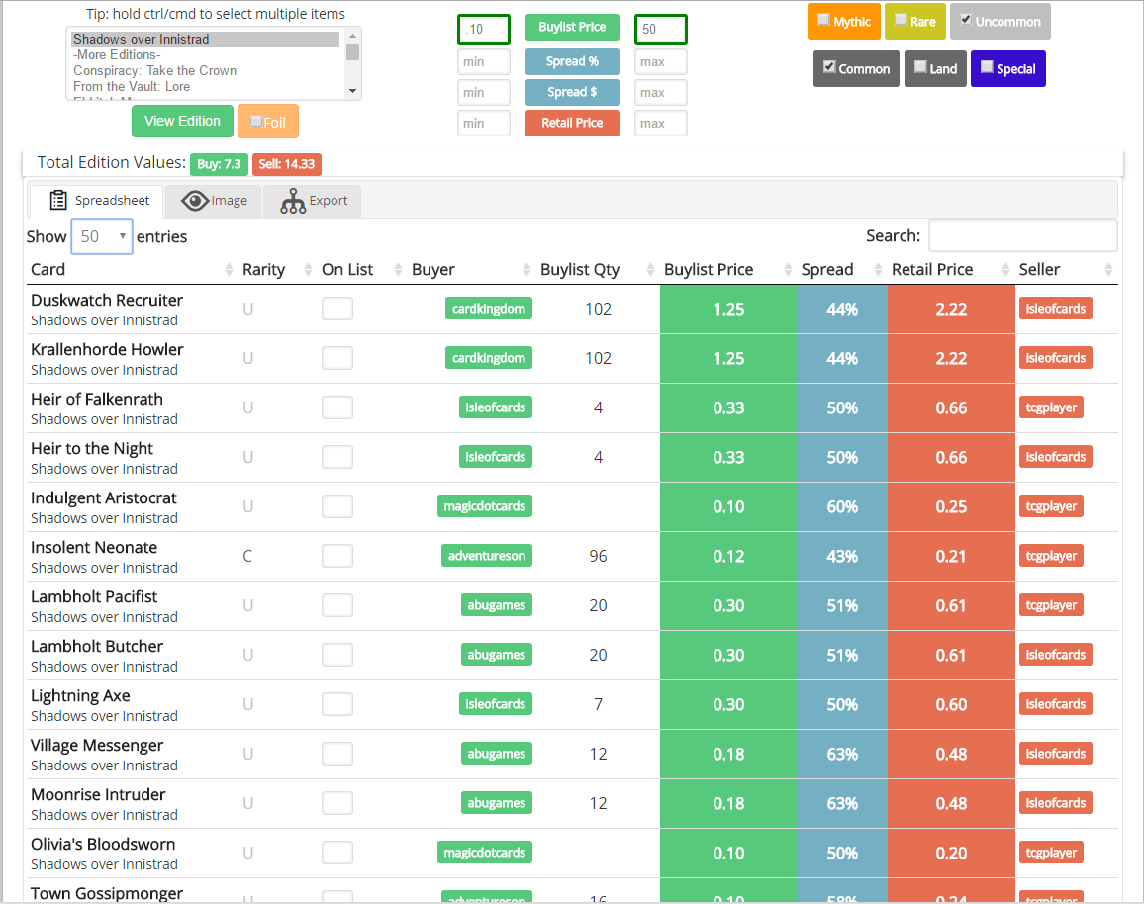Uncheck the Uncommon rarity filter
Viewport: 1144px width, 904px height.
pyautogui.click(x=966, y=20)
